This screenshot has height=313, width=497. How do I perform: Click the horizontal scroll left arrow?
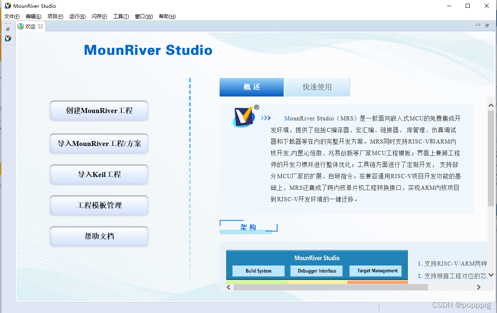(x=229, y=287)
